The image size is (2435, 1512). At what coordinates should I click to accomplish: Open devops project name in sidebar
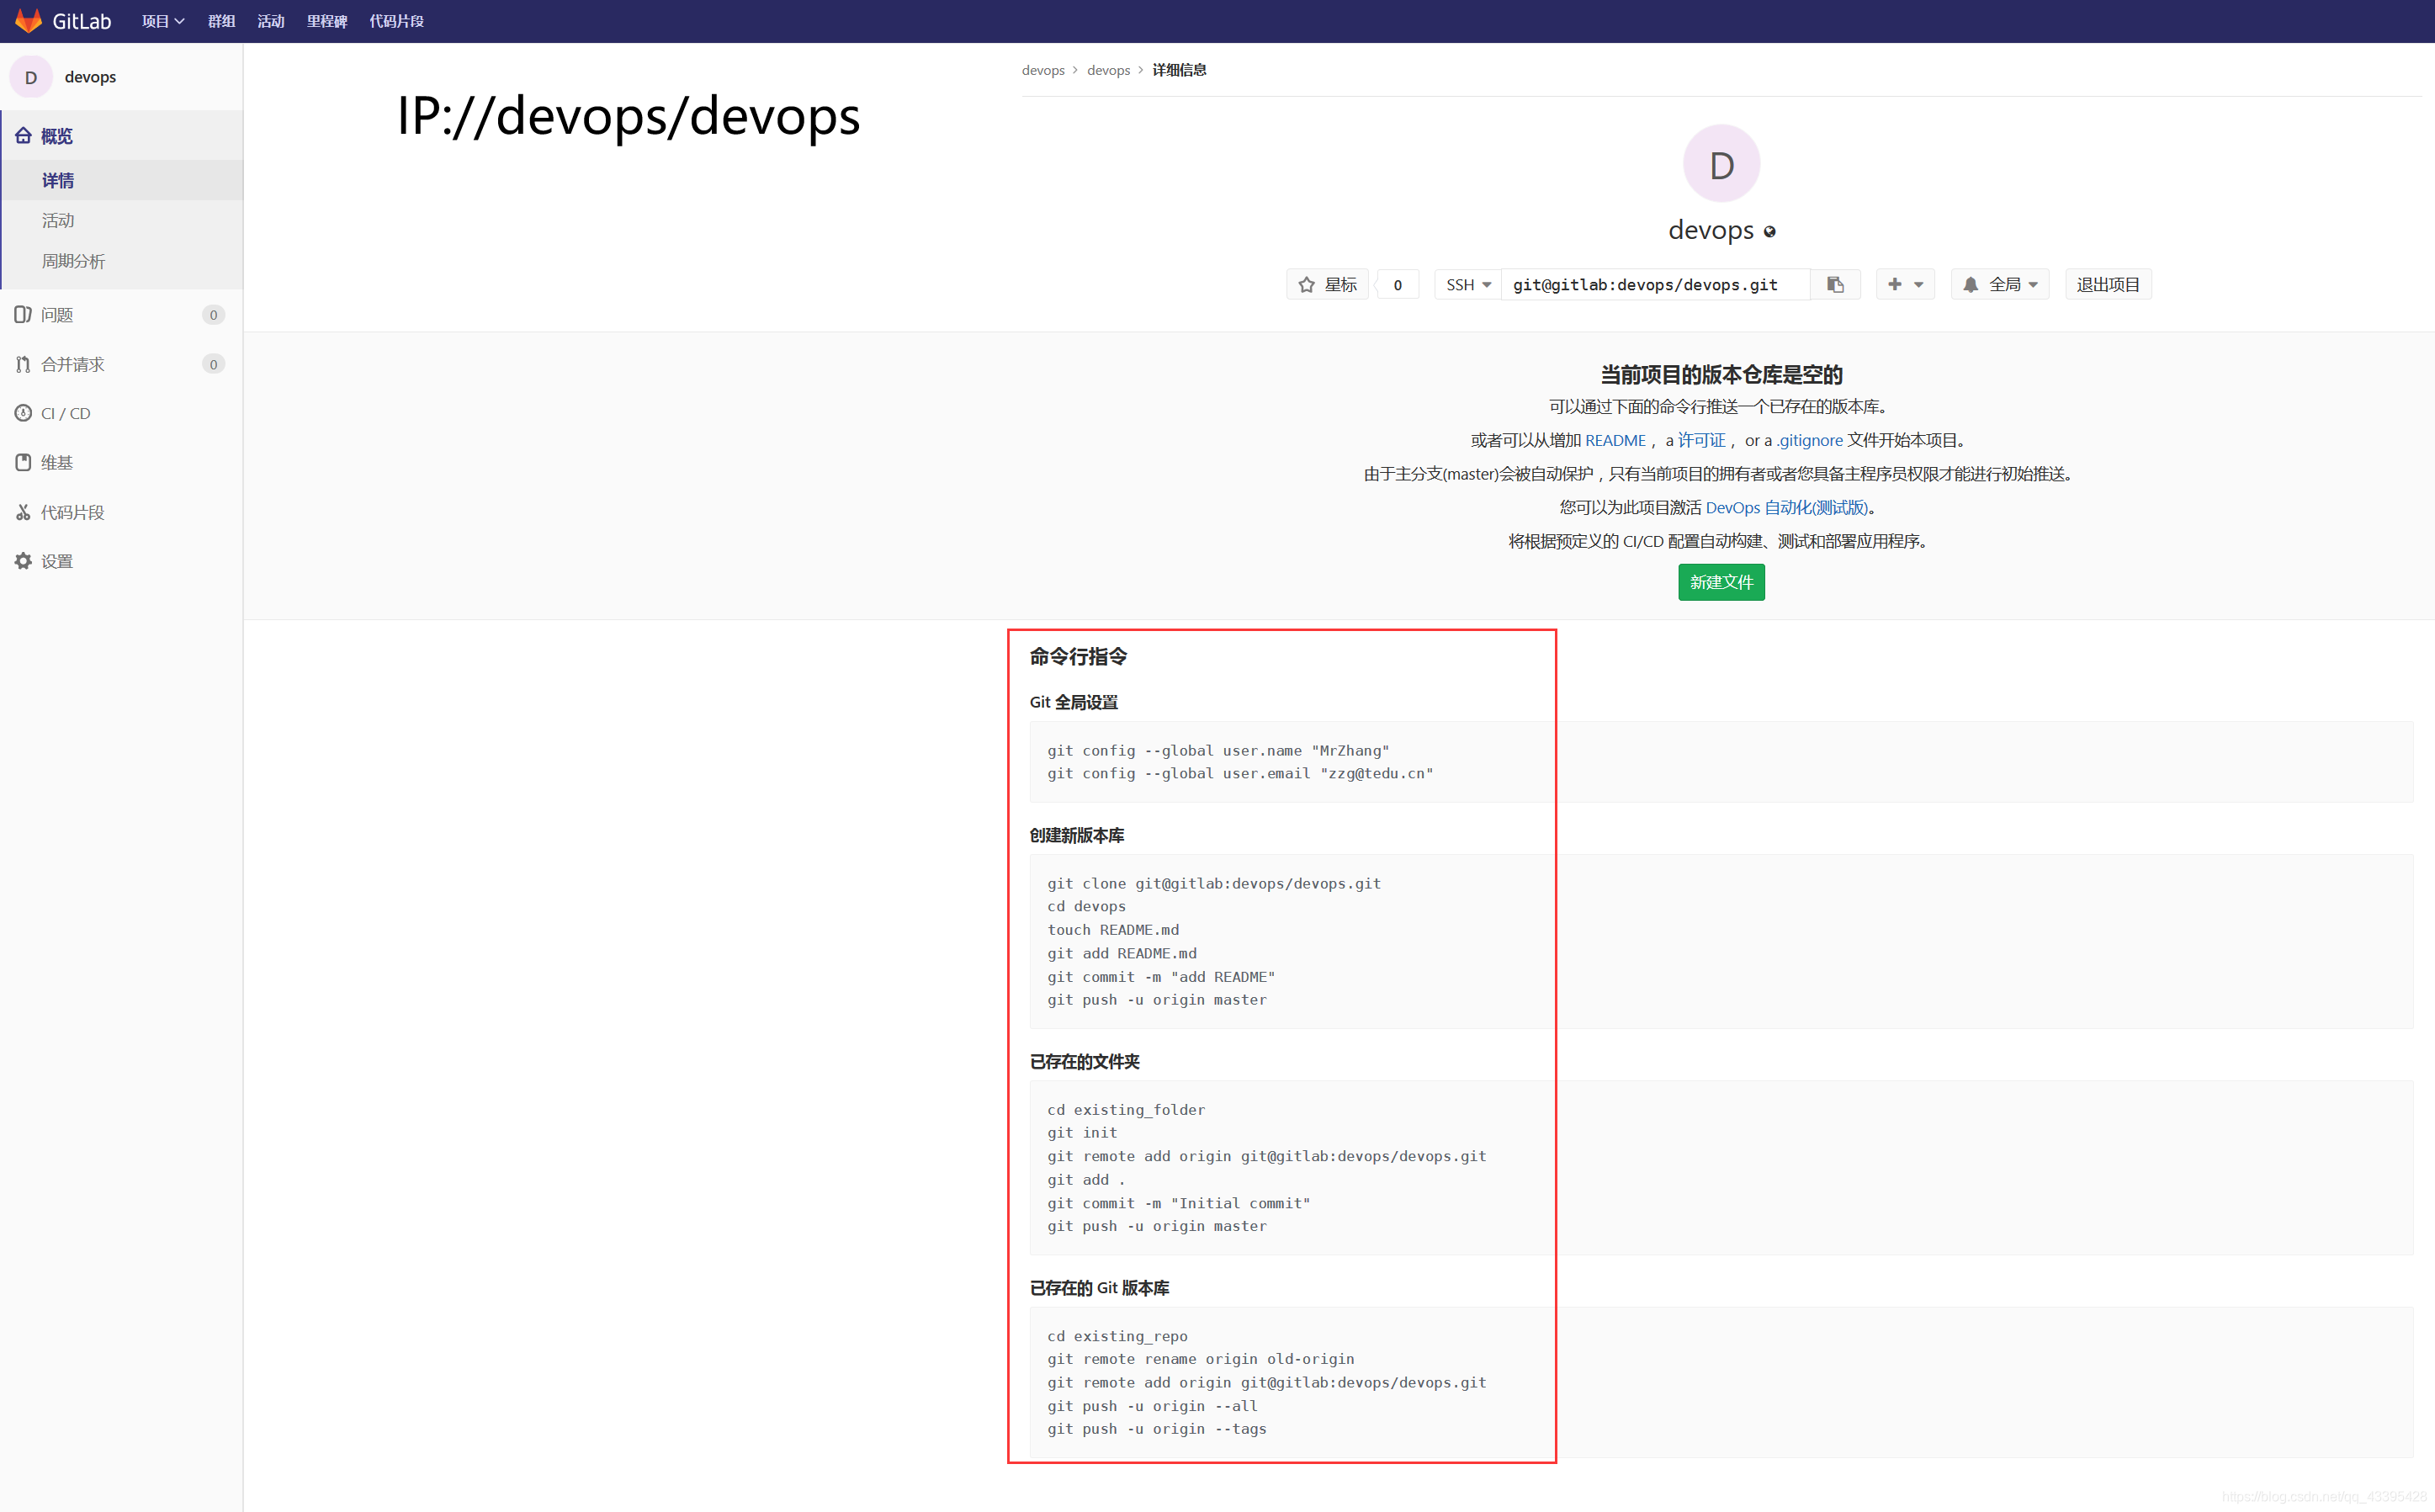90,77
